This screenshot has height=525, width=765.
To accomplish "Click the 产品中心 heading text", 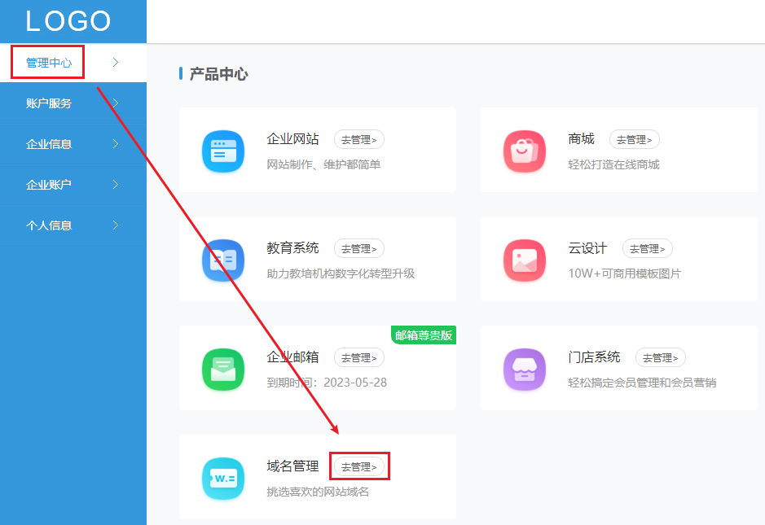I will pyautogui.click(x=218, y=74).
